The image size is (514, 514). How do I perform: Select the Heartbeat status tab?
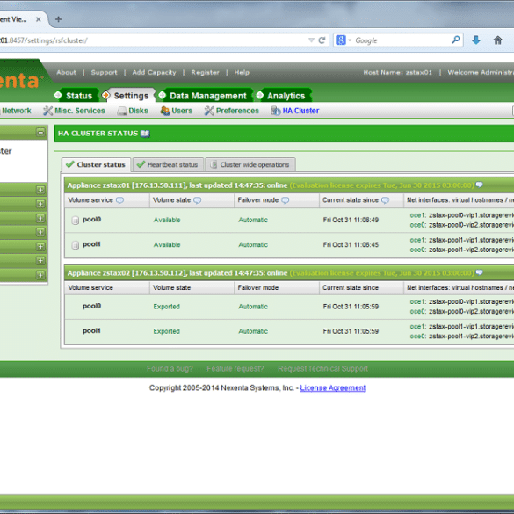(168, 164)
